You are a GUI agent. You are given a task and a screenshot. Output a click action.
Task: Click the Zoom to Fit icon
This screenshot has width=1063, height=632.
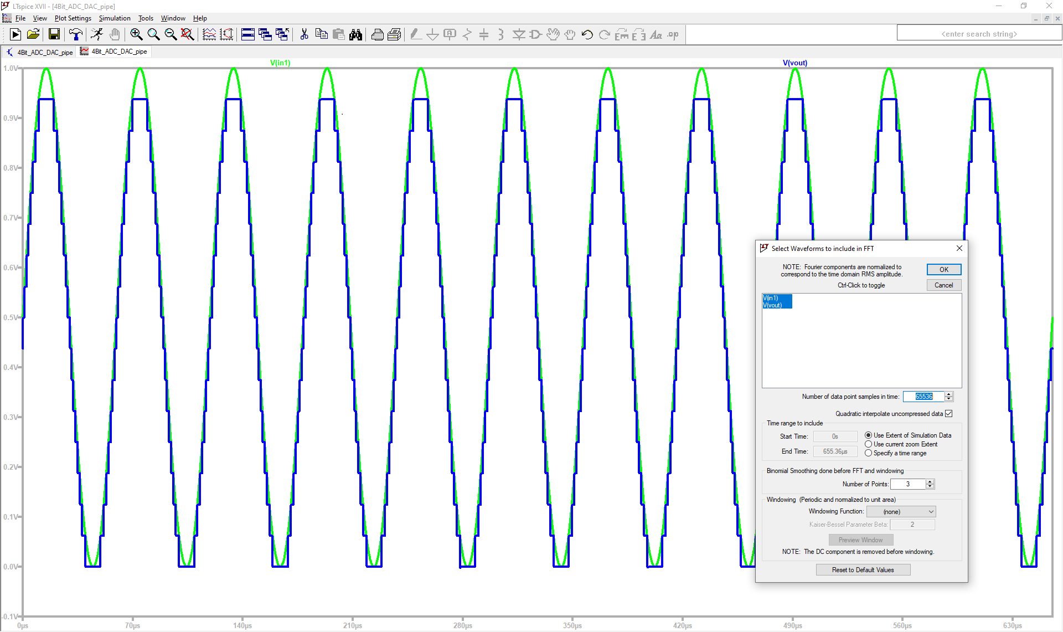[188, 35]
